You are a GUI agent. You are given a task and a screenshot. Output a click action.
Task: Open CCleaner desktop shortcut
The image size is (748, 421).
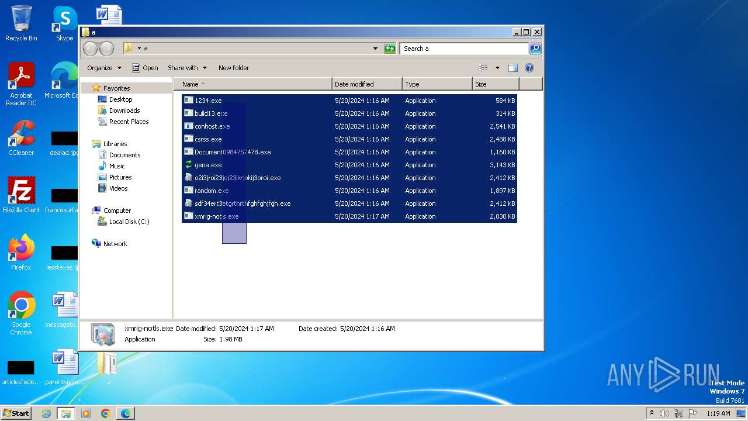tap(21, 138)
